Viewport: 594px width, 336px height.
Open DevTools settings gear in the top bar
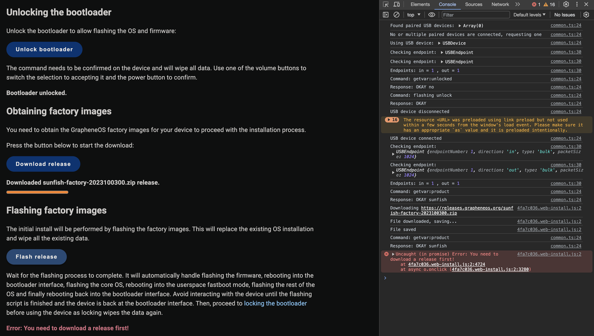(x=566, y=4)
